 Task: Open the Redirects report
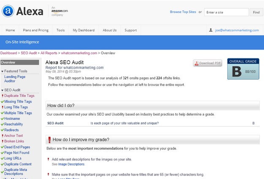[11, 130]
